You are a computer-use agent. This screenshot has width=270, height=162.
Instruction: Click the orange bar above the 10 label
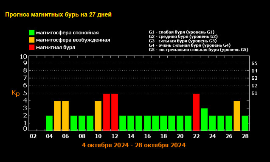pyautogui.click(x=98, y=116)
